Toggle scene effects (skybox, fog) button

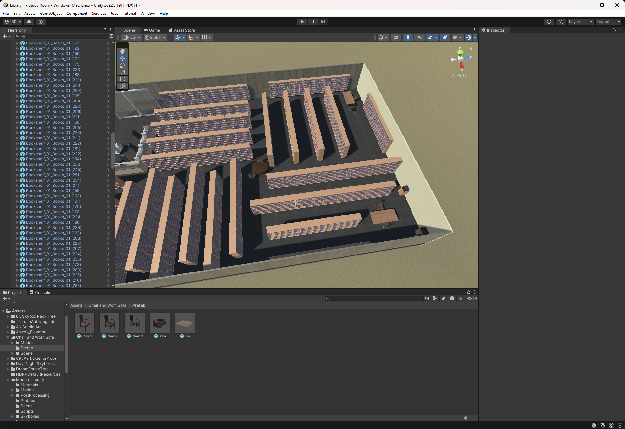coord(430,37)
